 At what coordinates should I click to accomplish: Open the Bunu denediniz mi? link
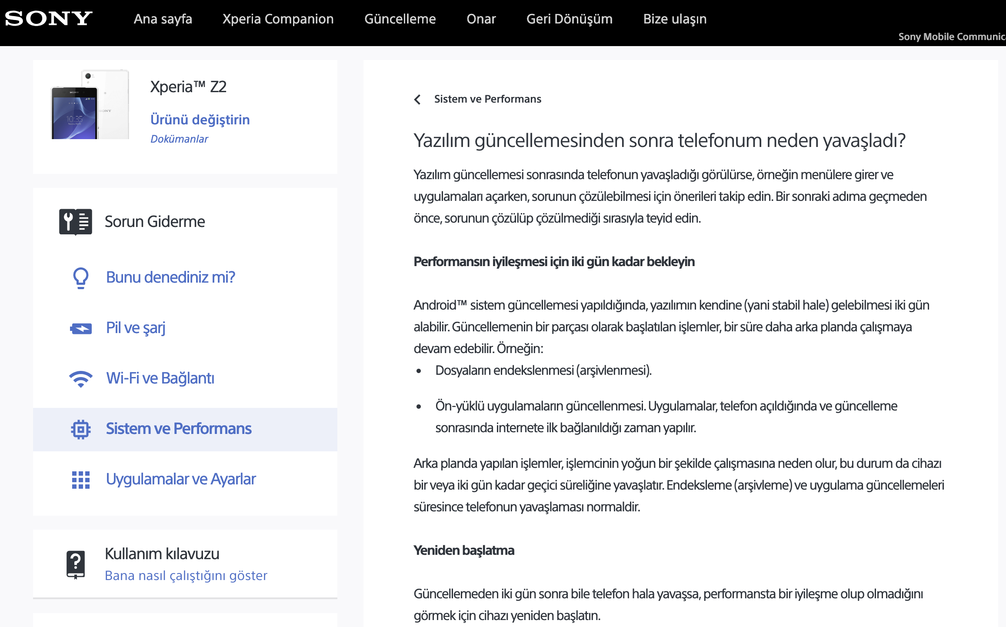[x=170, y=277]
